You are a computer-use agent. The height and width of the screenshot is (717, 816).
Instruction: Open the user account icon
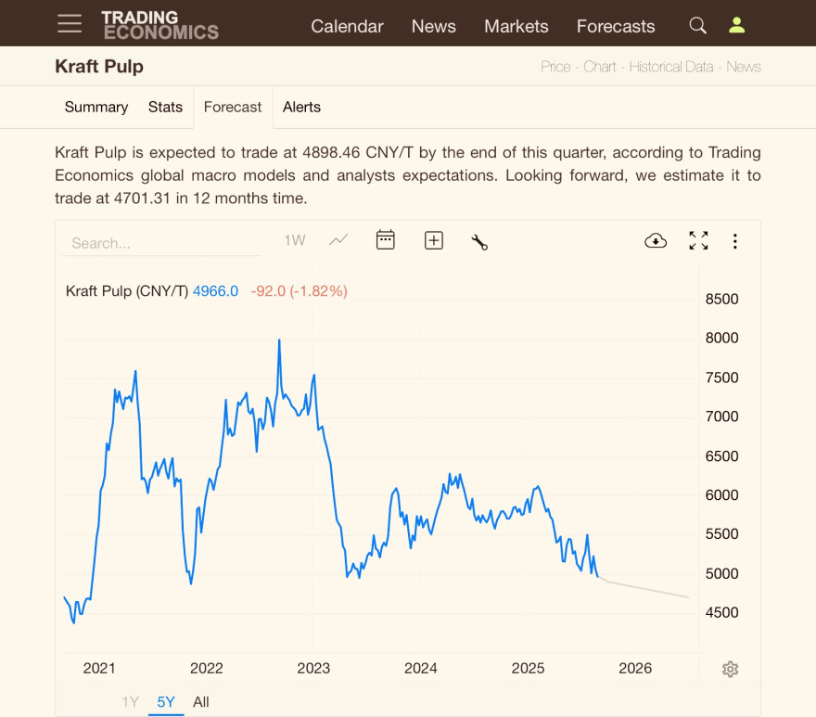[x=736, y=25]
